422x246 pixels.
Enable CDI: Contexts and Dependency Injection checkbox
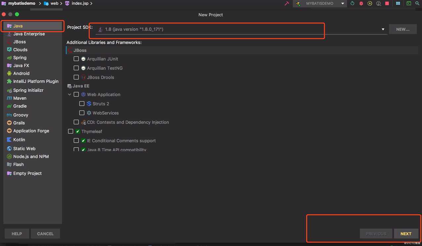[x=76, y=122]
